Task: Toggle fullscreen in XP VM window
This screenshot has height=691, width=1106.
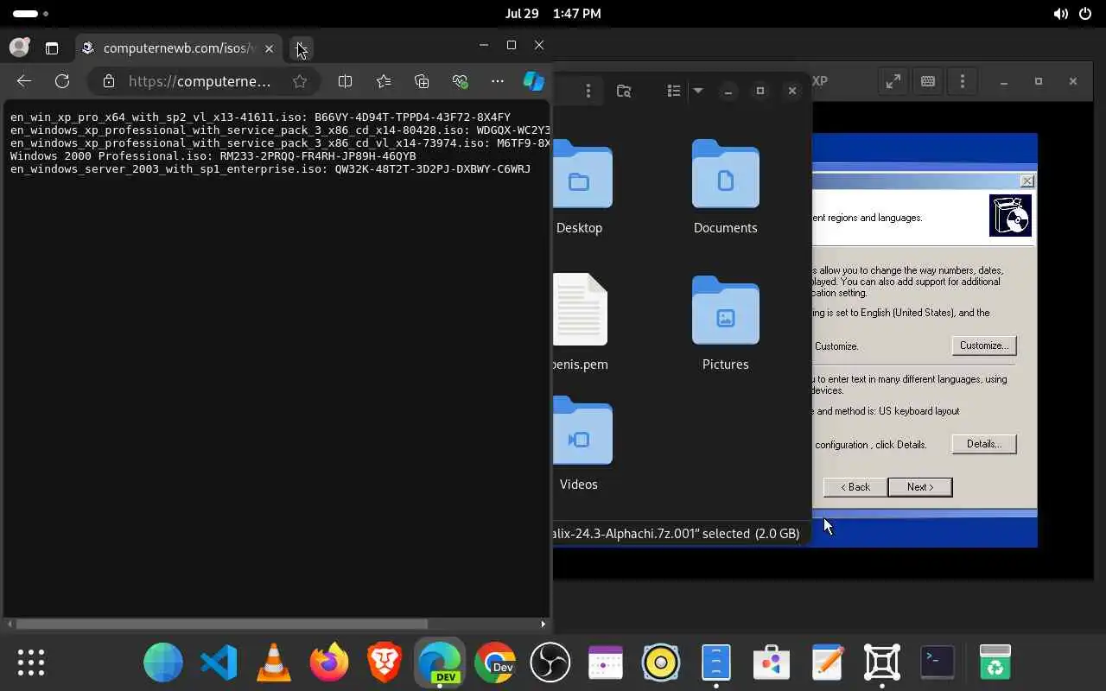Action: pos(893,81)
